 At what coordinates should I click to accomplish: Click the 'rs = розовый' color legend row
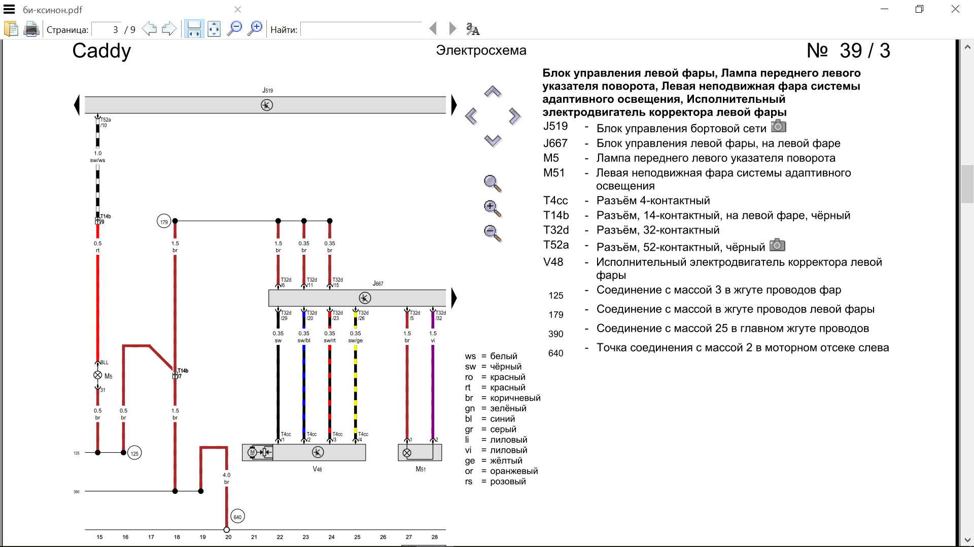[x=496, y=481]
